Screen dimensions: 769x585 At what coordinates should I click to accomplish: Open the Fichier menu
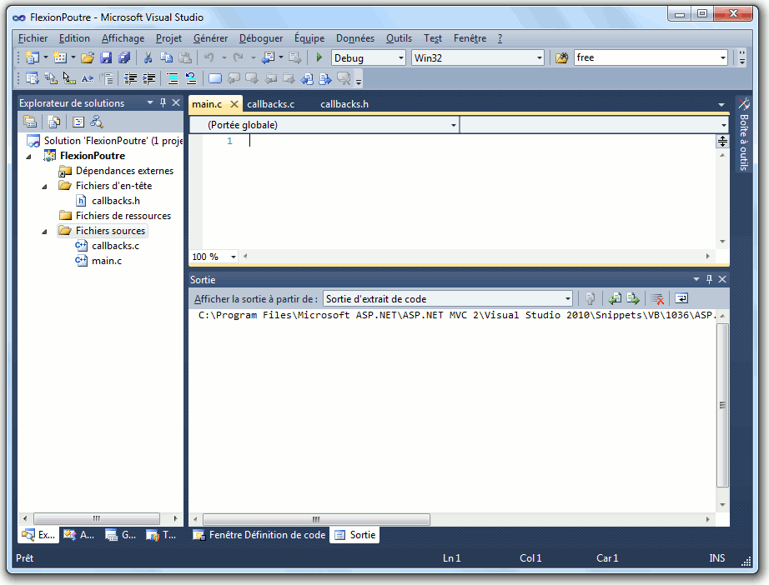click(x=33, y=38)
